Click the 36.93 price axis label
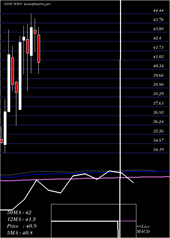Image resolution: width=170 pixels, height=238 pixels. tap(158, 112)
